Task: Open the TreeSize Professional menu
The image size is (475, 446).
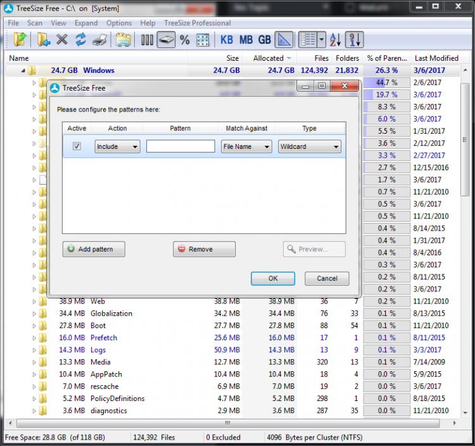Action: [x=197, y=23]
